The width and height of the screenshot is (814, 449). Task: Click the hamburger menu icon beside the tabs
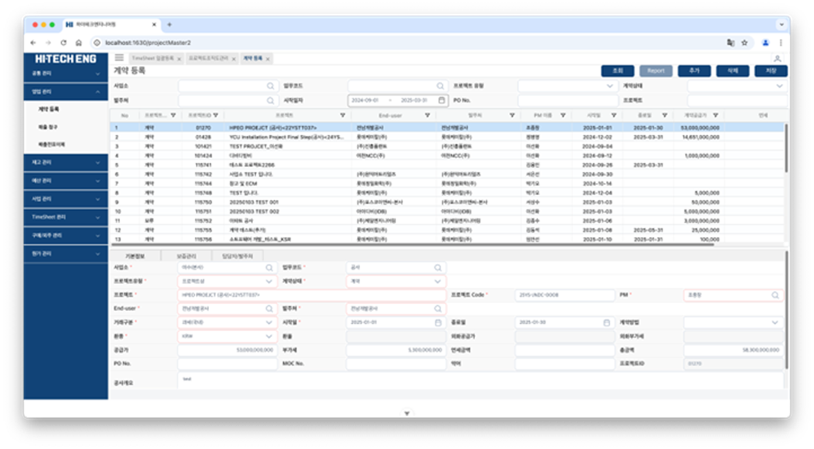(x=119, y=58)
